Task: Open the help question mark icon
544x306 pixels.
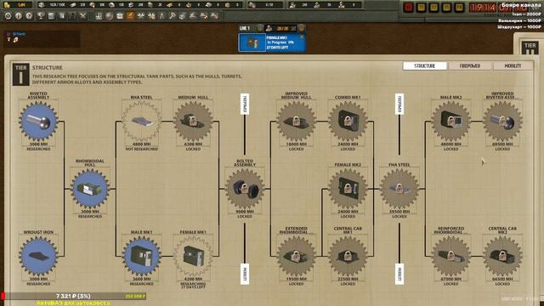Action: coord(29,16)
